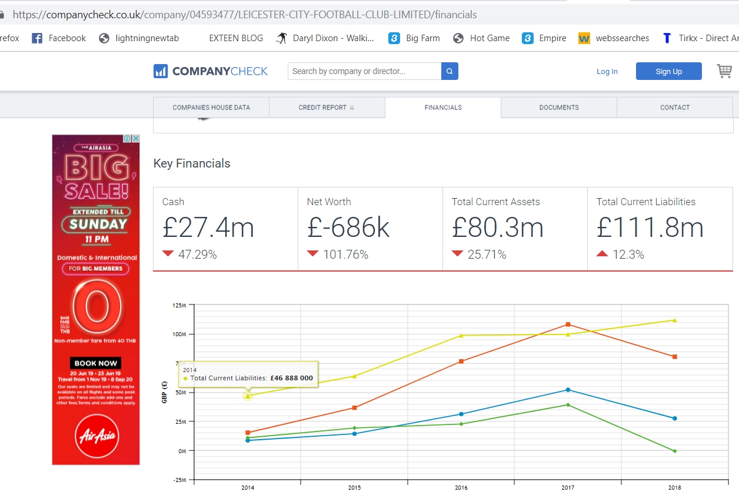This screenshot has height=502, width=739.
Task: Open the webssearches bookmark
Action: 614,38
